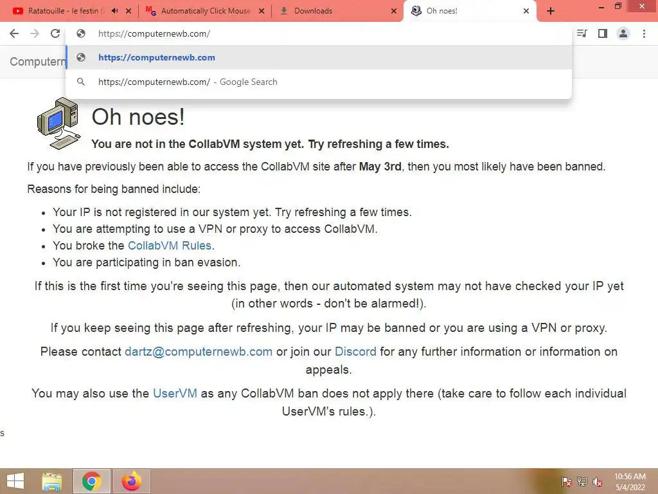Image resolution: width=658 pixels, height=494 pixels.
Task: Click "Reasons for being banned include:" text
Action: point(114,189)
